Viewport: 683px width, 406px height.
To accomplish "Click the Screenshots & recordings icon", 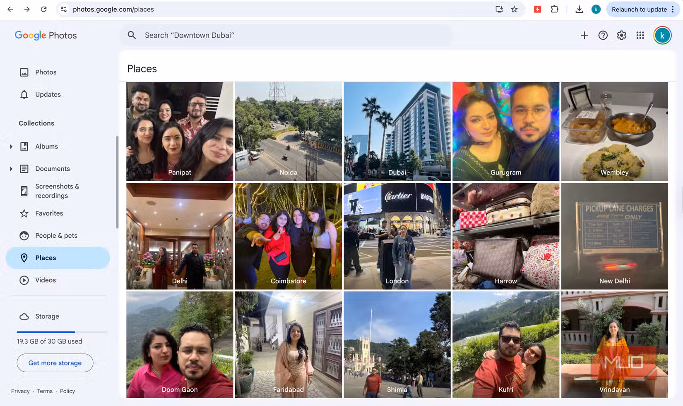I will pos(24,191).
